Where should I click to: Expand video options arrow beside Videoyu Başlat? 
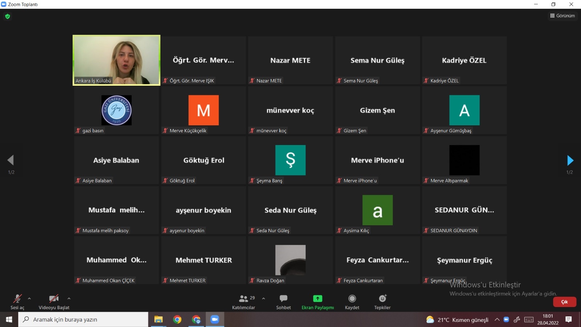(x=69, y=299)
